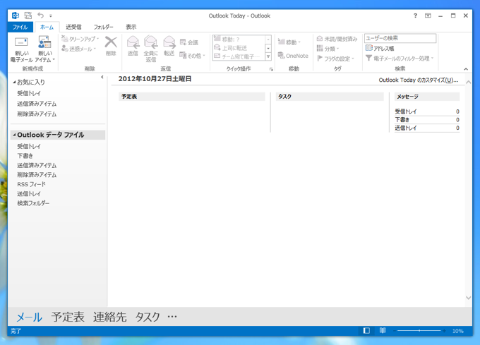Select 下書き in the folder pane

click(x=25, y=156)
